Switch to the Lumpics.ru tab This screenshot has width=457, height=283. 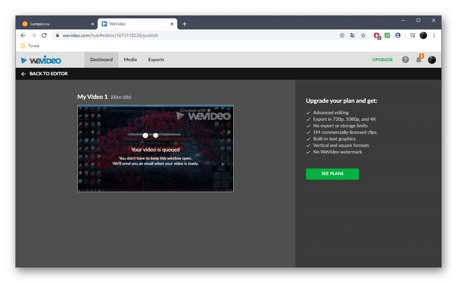click(x=57, y=24)
